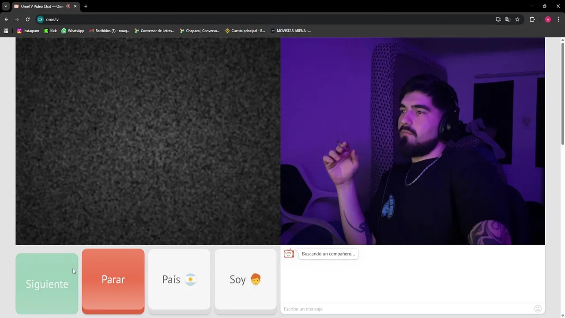
Task: Open the Conversor de Letras bookmark
Action: 154,31
